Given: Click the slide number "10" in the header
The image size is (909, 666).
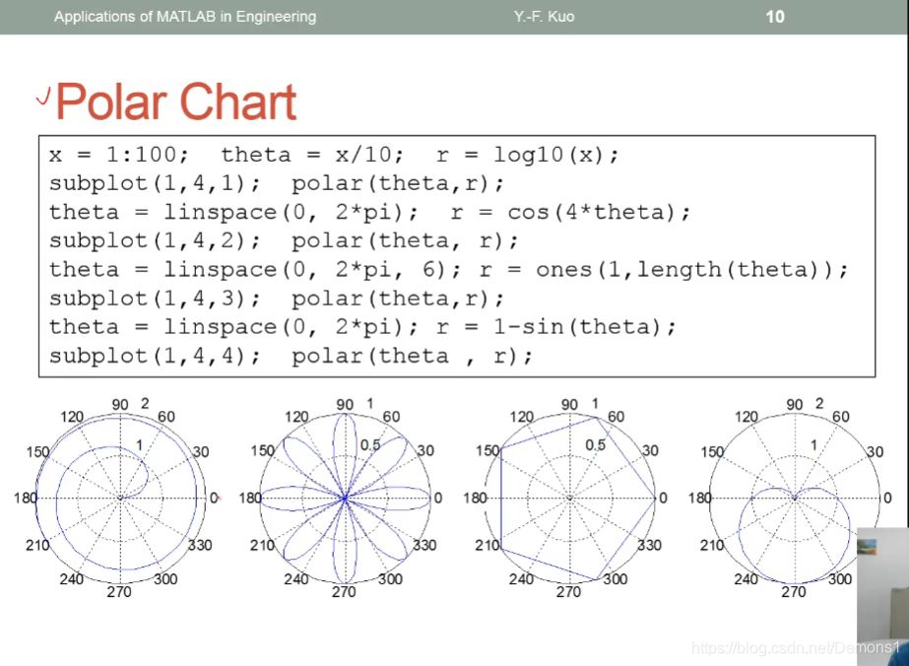Looking at the screenshot, I should point(775,16).
